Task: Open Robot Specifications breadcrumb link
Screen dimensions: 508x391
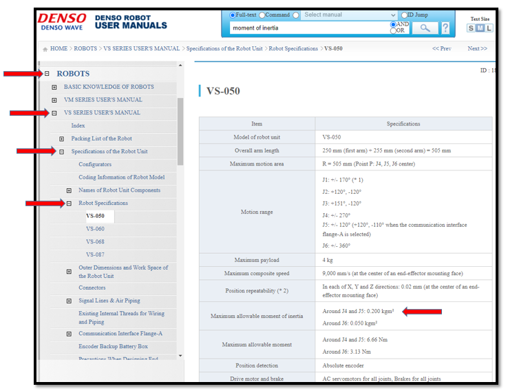Action: point(293,48)
